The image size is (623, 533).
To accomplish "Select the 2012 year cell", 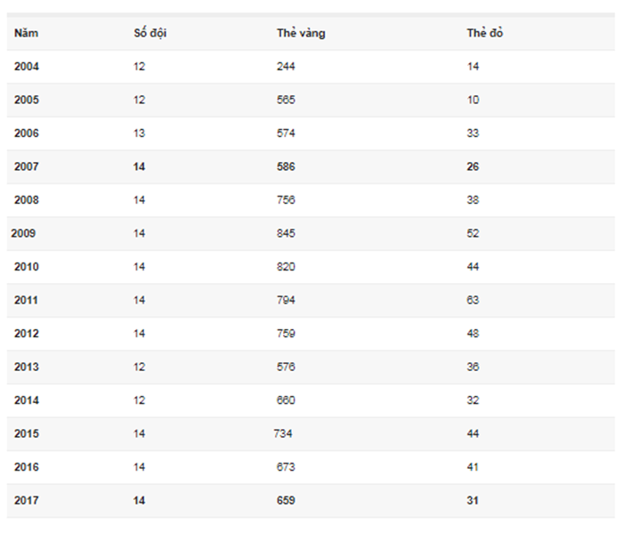I will [27, 334].
